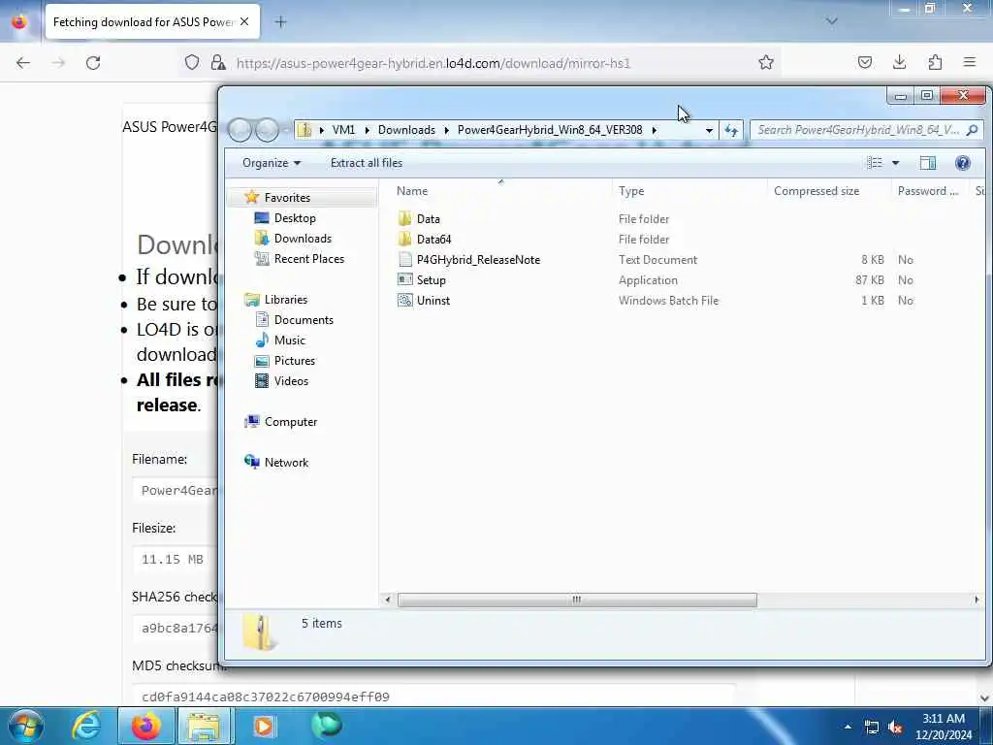
Task: Open Recent Places in navigation pane
Action: (x=309, y=258)
